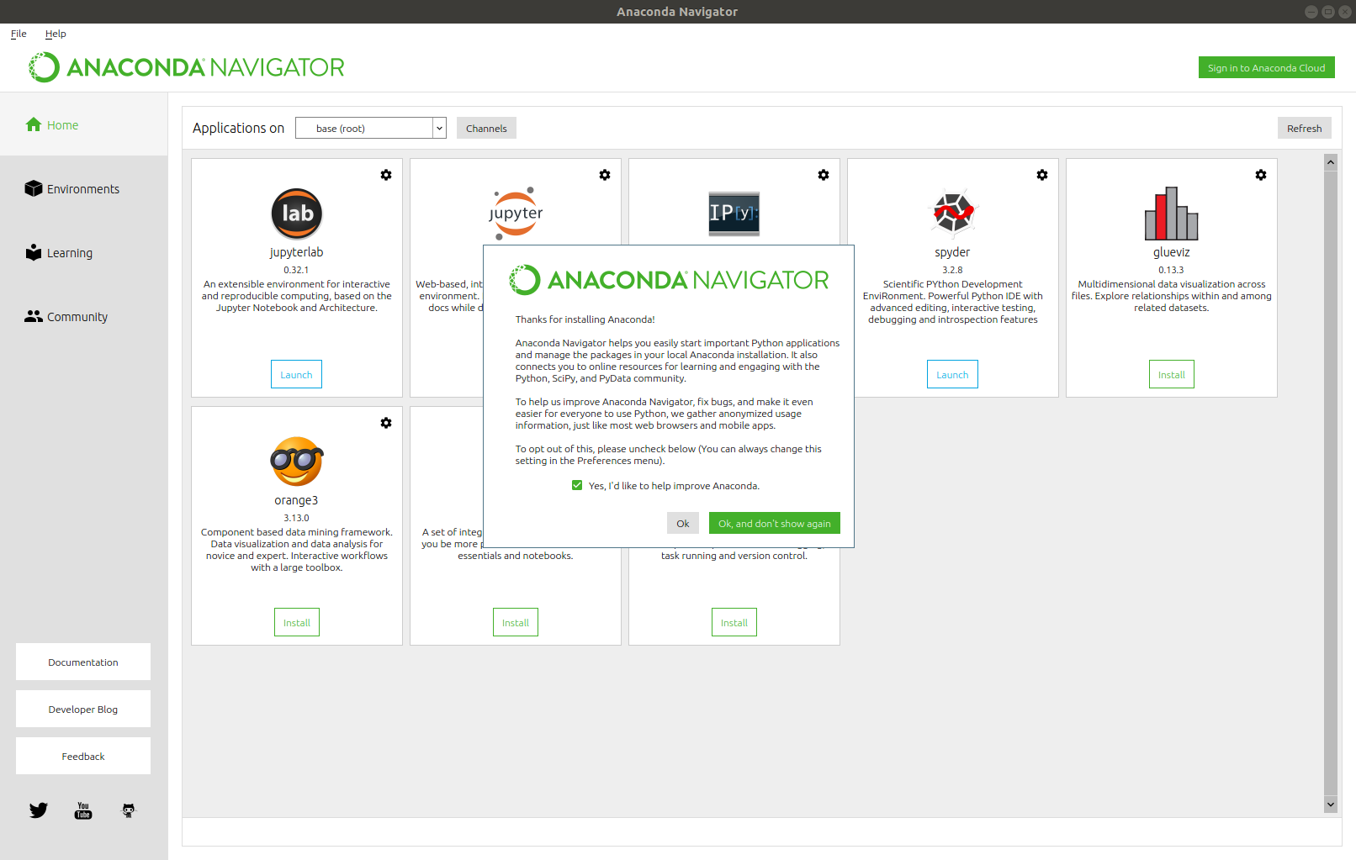Open the YouTube link icon
The width and height of the screenshot is (1356, 860).
[83, 810]
